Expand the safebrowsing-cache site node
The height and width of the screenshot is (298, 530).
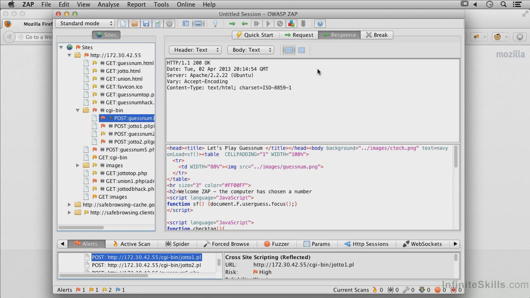point(70,204)
